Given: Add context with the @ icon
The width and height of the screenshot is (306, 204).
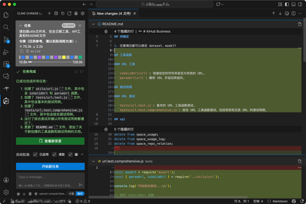Looking at the screenshot, I should [18, 194].
